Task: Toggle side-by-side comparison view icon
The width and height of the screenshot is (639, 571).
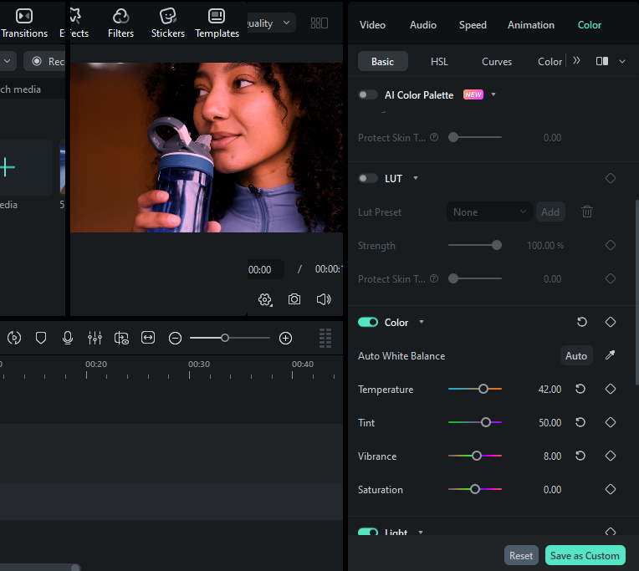Action: (602, 61)
